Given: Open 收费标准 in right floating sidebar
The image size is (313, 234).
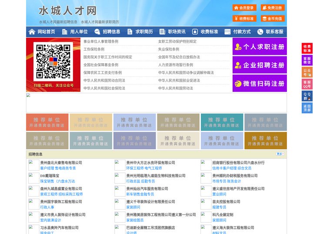Looking at the screenshot, I should 307,49.
